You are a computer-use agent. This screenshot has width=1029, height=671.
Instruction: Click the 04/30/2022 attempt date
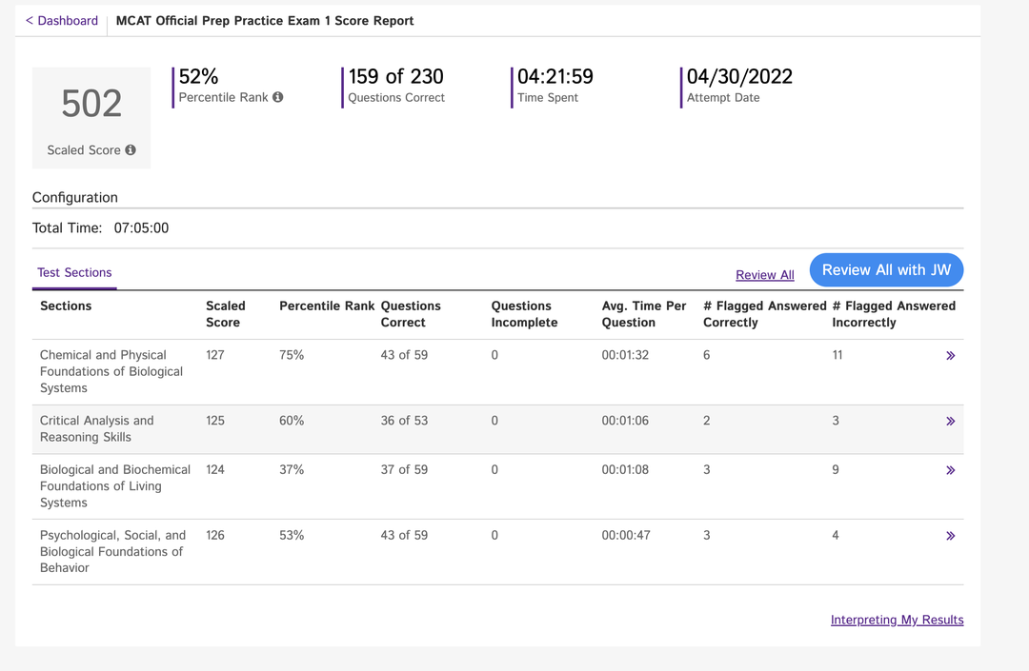coord(739,77)
